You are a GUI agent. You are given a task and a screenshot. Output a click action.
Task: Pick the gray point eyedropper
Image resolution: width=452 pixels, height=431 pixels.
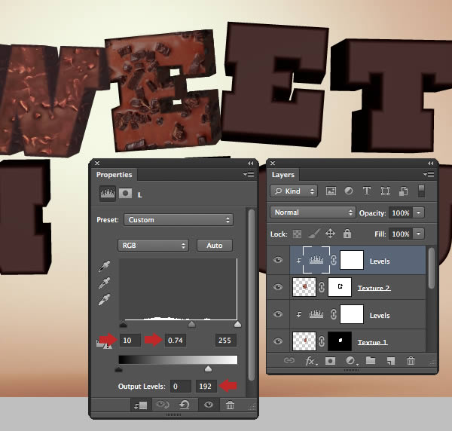(x=104, y=283)
